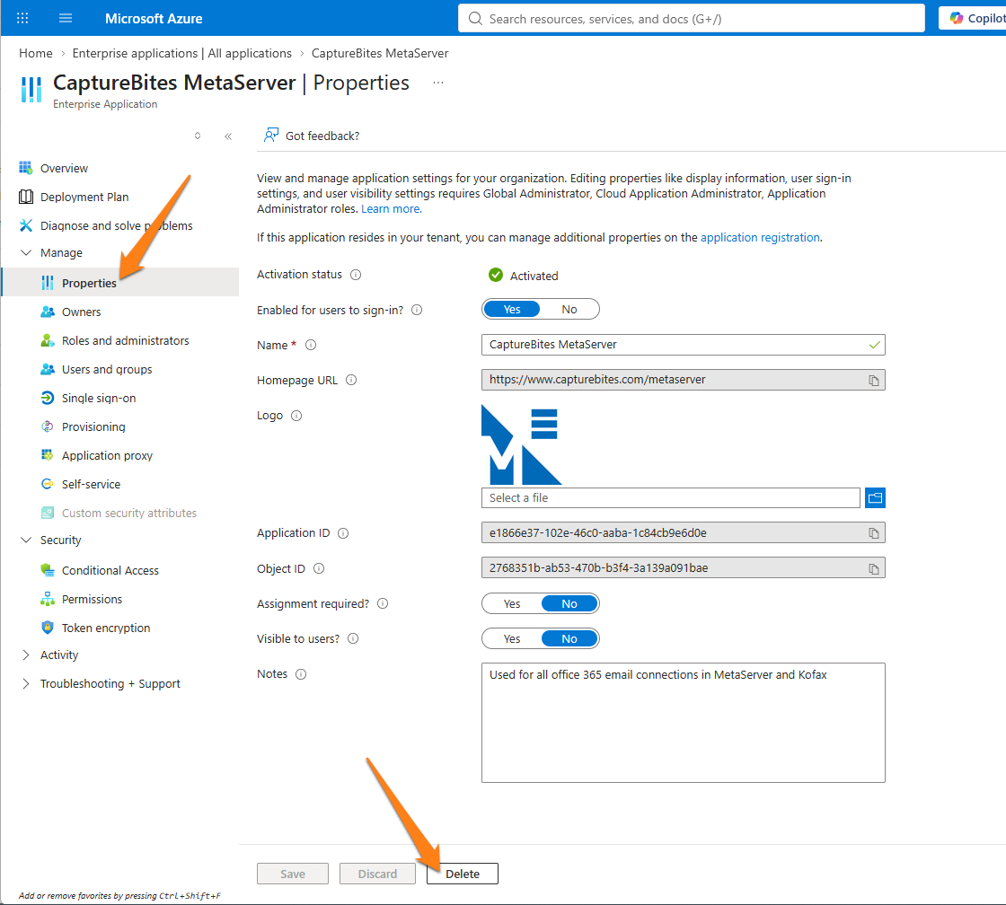Screen dimensions: 1006x905
Task: Set Visible to users to No
Action: click(569, 639)
